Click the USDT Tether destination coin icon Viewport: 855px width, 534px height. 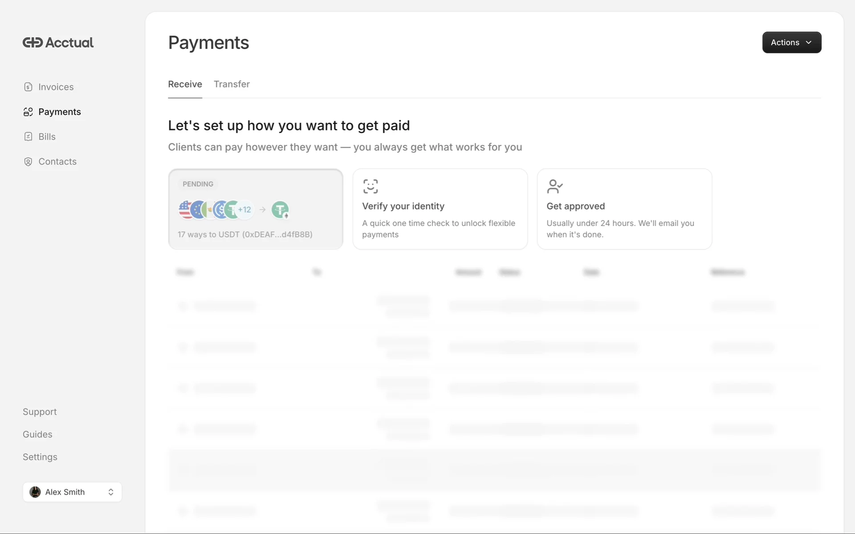pyautogui.click(x=280, y=210)
